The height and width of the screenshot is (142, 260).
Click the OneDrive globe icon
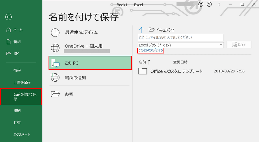coord(55,48)
